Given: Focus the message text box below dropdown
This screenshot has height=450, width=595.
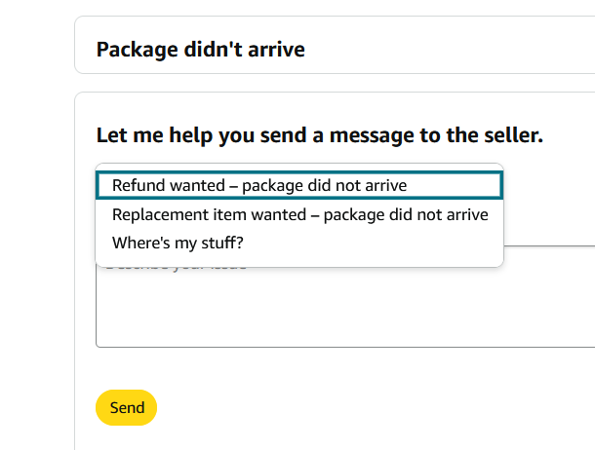Looking at the screenshot, I should (x=341, y=312).
